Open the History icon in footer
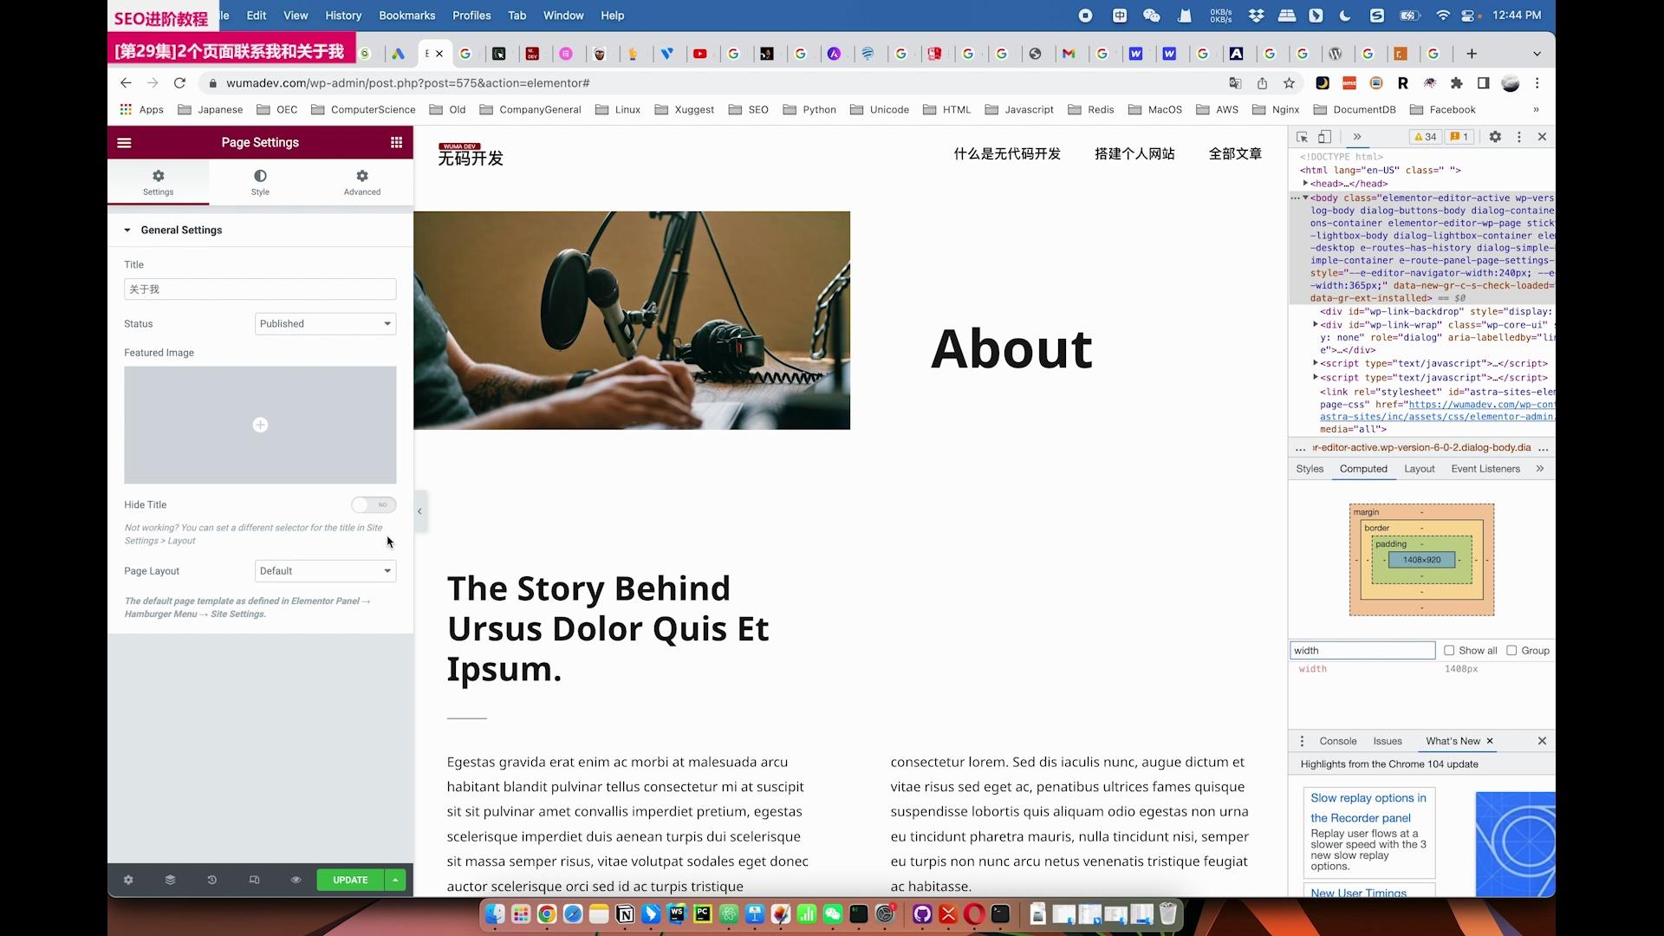This screenshot has width=1664, height=936. (212, 880)
